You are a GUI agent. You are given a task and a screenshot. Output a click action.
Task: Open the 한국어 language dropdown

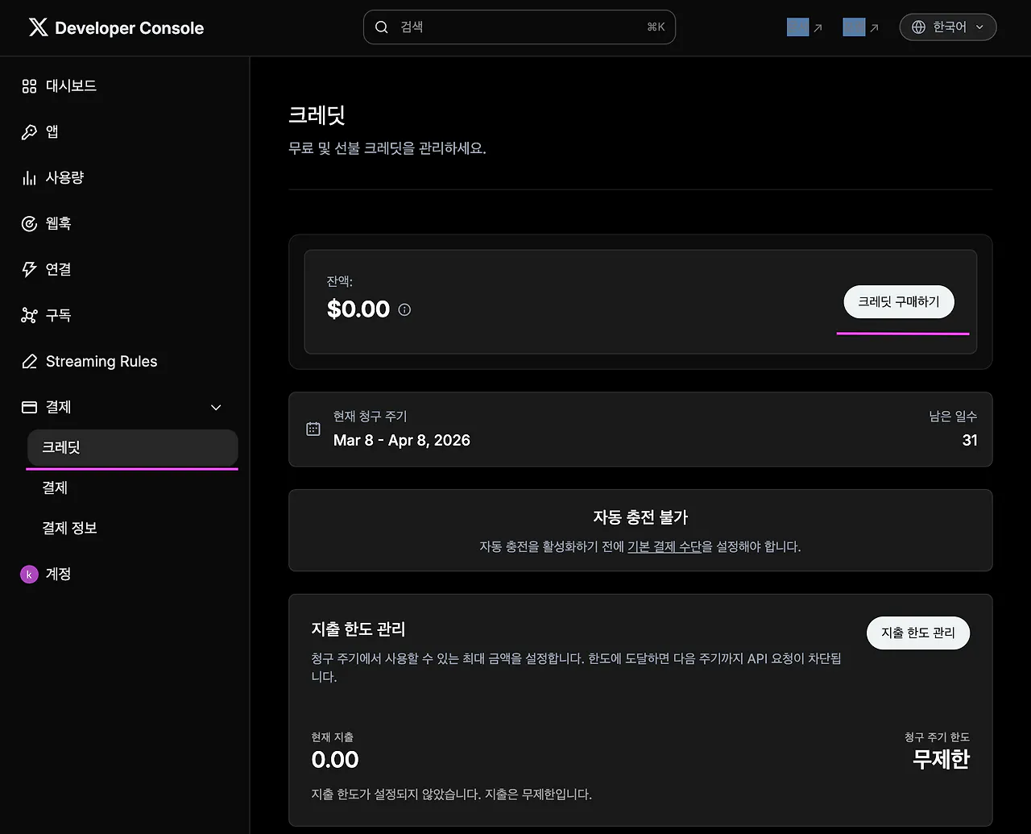point(948,27)
